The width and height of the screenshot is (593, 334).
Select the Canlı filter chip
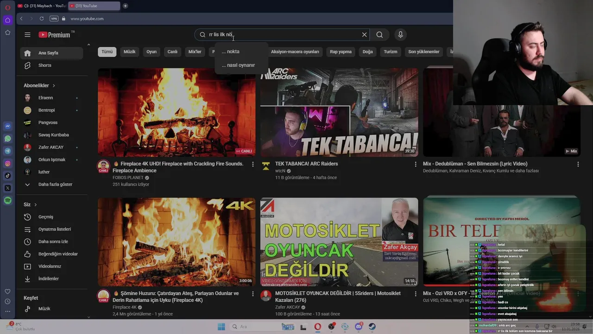point(172,51)
